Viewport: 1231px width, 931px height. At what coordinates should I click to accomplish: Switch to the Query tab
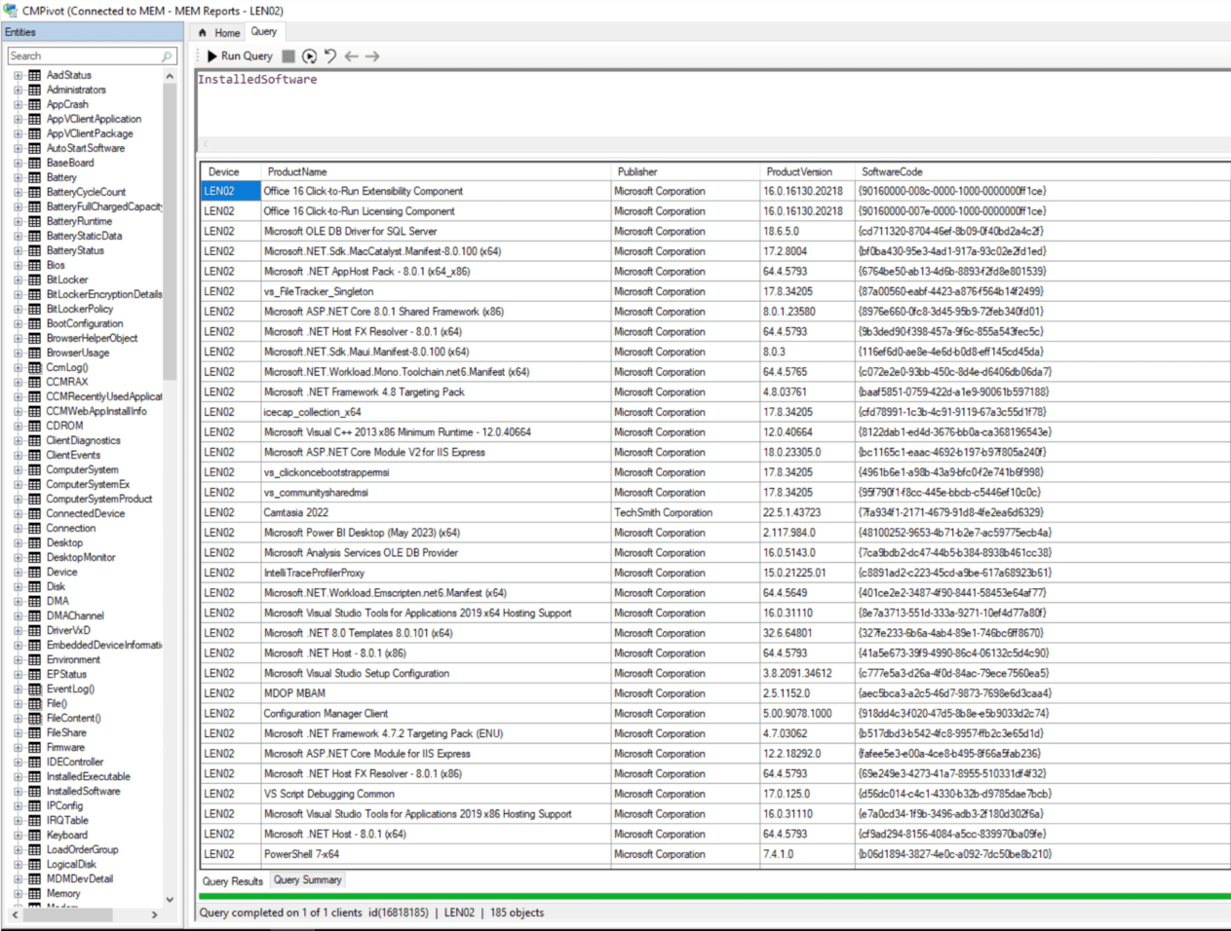(x=264, y=32)
